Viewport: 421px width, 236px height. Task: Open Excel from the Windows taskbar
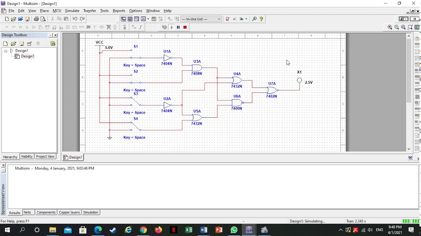(x=188, y=230)
